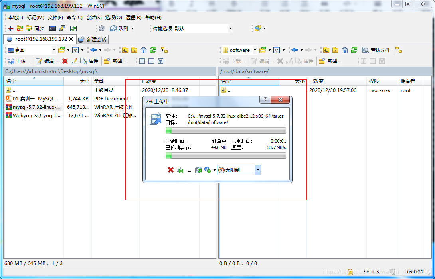
Task: Open the 选项(O) menu
Action: [113, 18]
